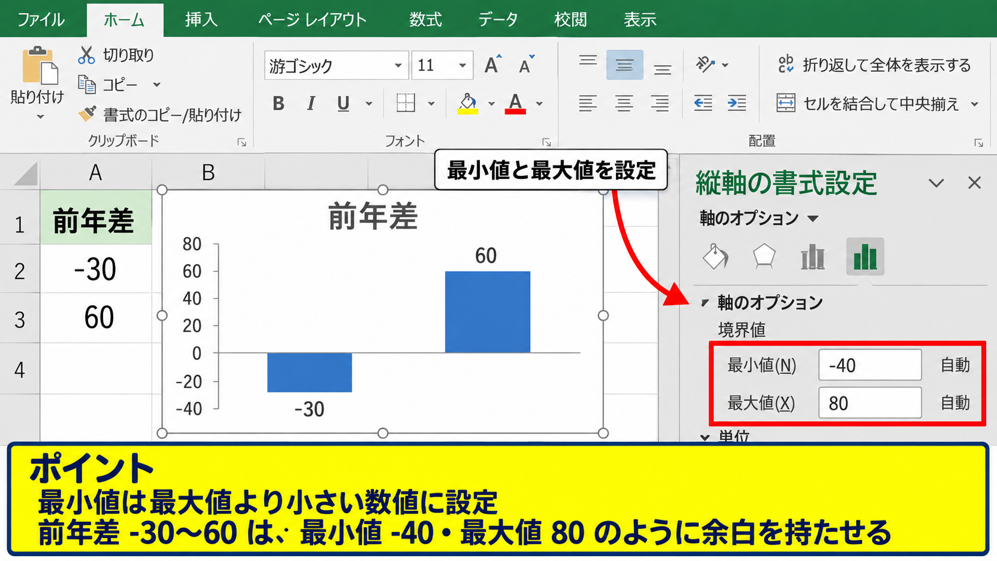Open the font size dropdown
This screenshot has width=997, height=561.
click(462, 66)
